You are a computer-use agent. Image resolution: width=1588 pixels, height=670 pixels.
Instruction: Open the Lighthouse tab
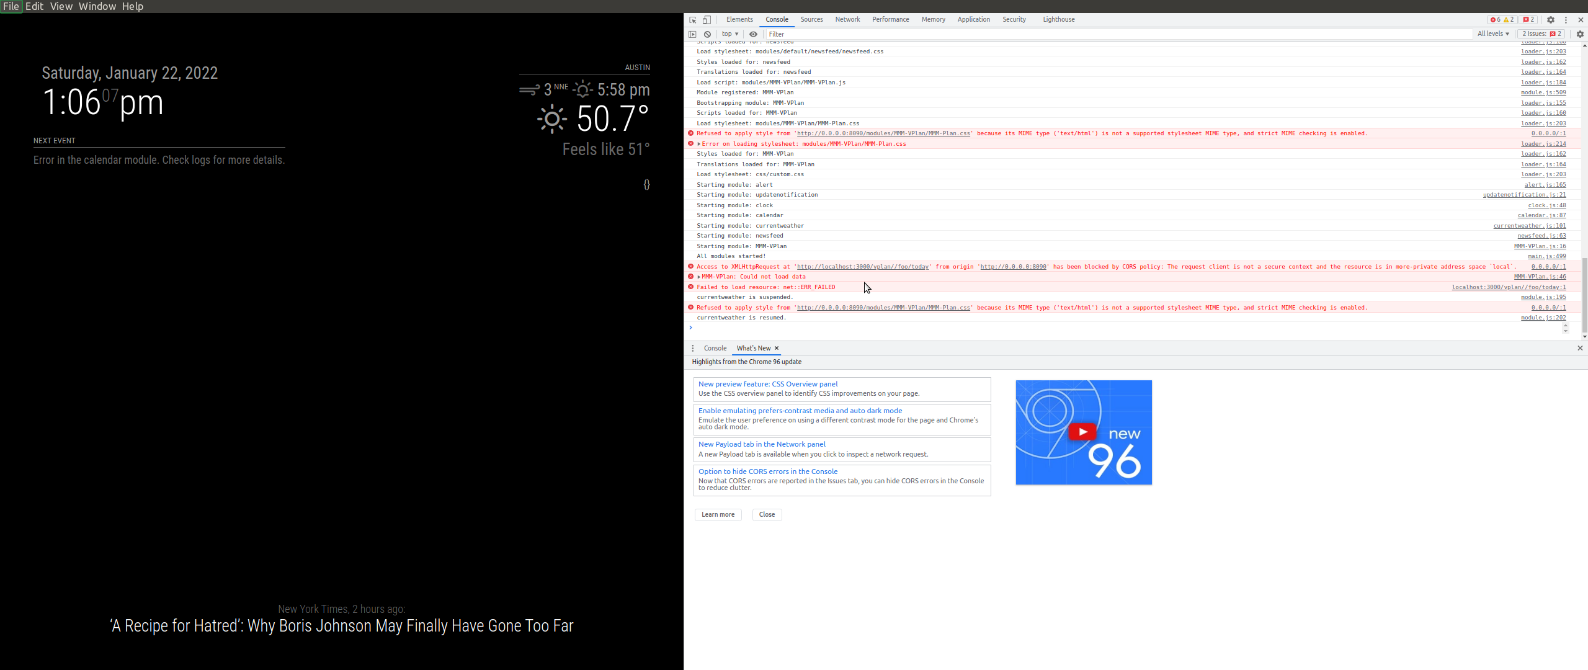1058,20
